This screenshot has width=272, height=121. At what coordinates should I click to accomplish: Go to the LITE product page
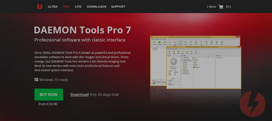pyautogui.click(x=78, y=7)
